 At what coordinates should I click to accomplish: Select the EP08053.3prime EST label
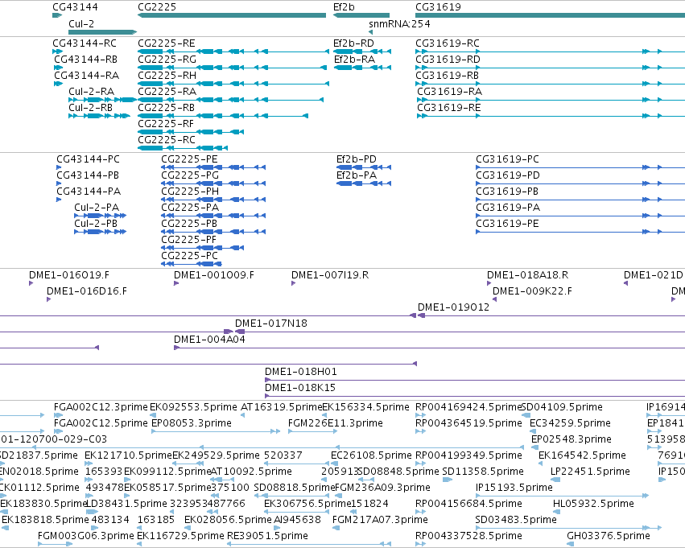192,424
